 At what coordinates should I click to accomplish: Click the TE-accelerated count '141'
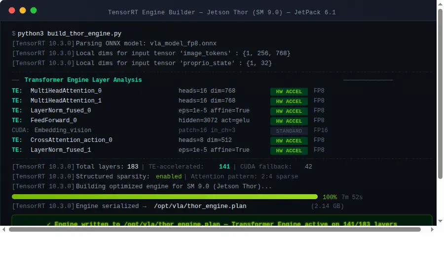pos(224,167)
